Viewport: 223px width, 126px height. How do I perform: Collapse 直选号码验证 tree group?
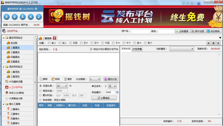tap(3, 38)
